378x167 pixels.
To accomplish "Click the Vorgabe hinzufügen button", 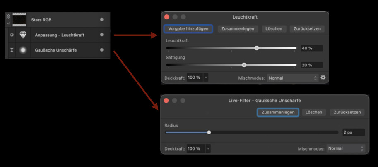I will (x=188, y=29).
